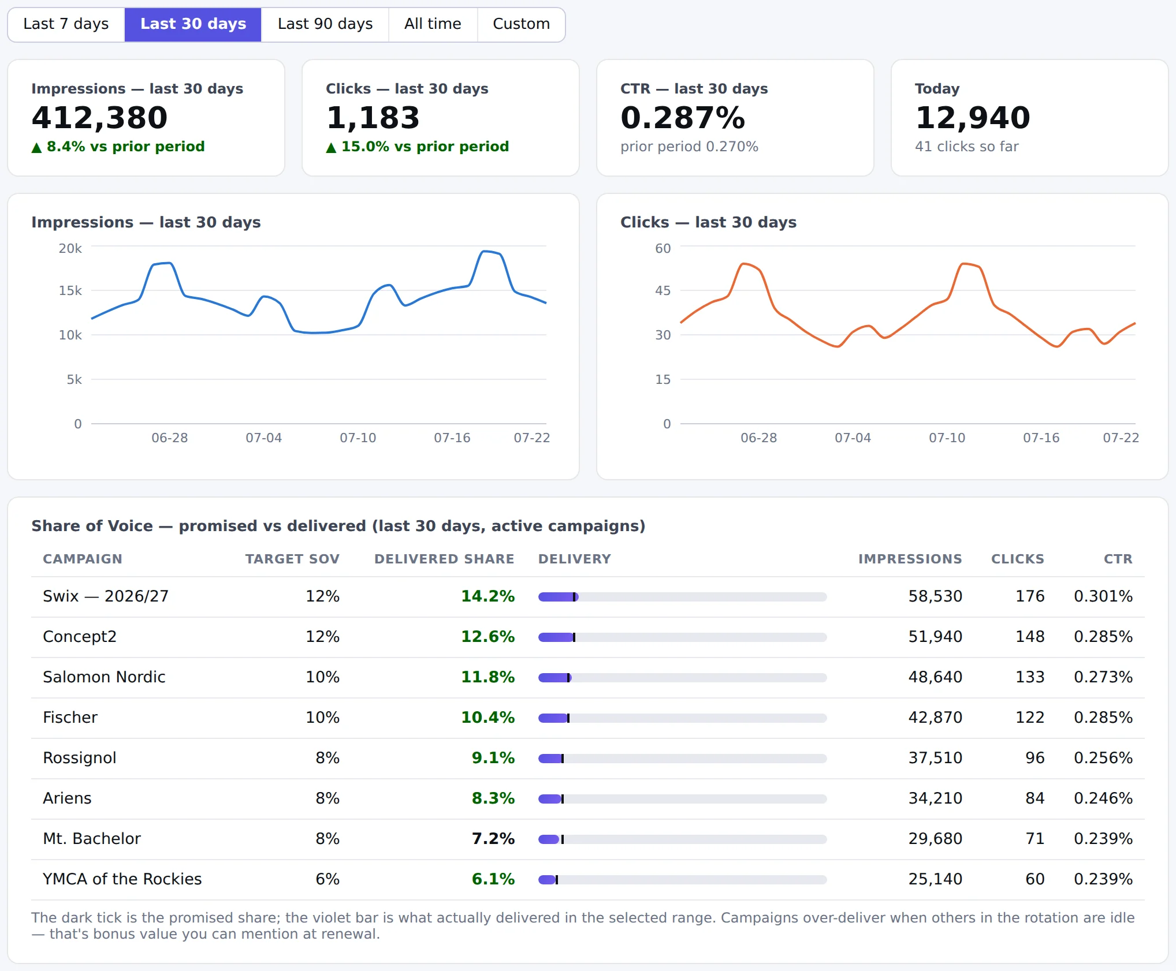
Task: Click the Clicks total 1,183
Action: coord(373,118)
